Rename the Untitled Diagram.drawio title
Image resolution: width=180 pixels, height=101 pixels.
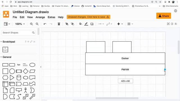(x=31, y=12)
